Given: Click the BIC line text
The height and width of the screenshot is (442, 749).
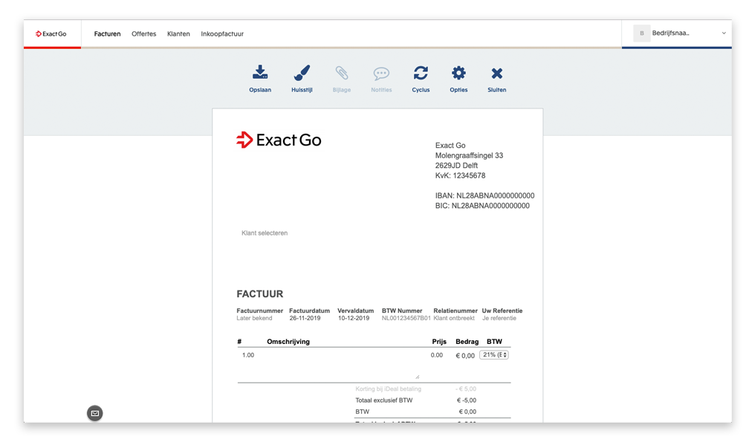Looking at the screenshot, I should pyautogui.click(x=482, y=206).
